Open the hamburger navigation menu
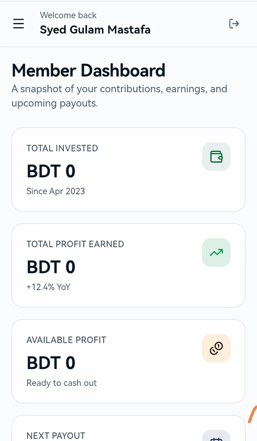257x441 pixels. (x=18, y=24)
